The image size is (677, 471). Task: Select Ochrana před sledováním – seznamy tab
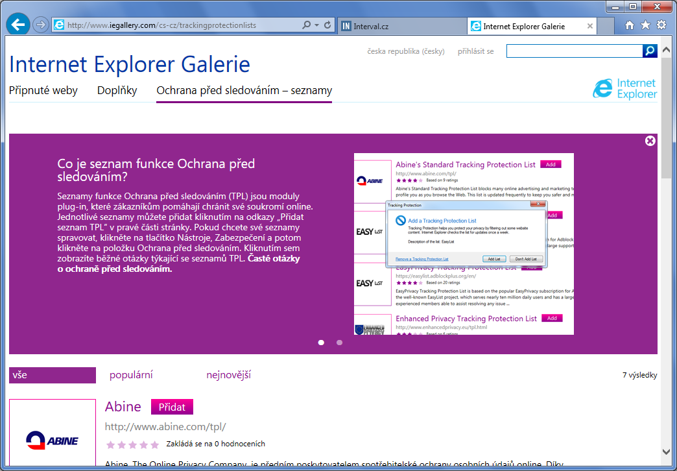click(x=244, y=90)
